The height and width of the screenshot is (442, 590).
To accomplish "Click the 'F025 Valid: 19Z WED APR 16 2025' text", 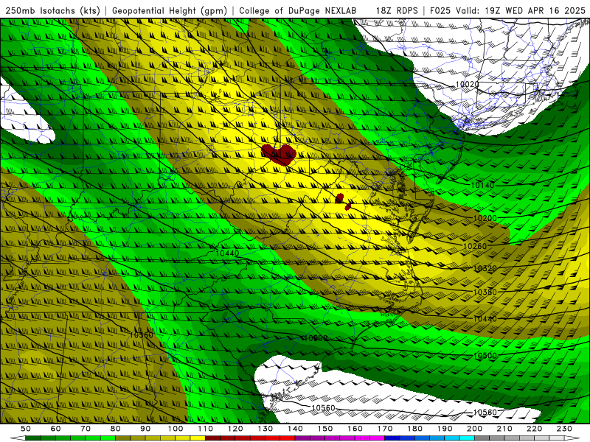I will 507,10.
